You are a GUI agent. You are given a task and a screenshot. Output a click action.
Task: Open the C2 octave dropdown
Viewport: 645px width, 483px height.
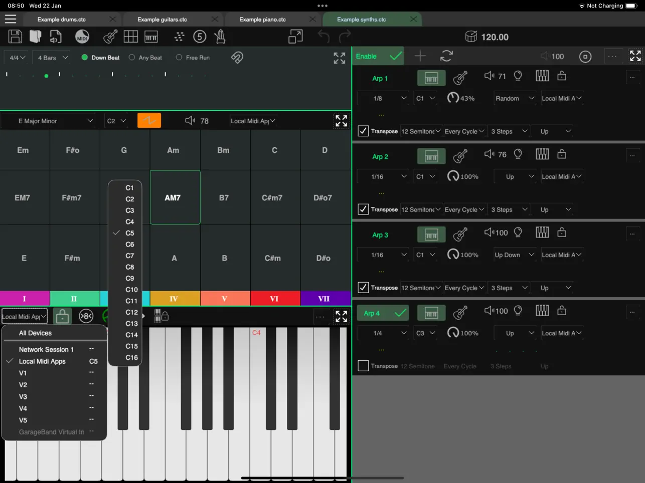tap(116, 121)
